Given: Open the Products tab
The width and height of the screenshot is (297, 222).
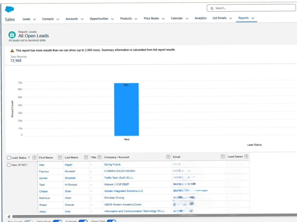Looking at the screenshot, I should coord(126,18).
